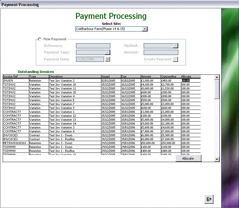Select Test Inv Variation 14 description

pyautogui.click(x=63, y=124)
